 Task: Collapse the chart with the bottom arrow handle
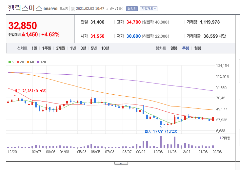[121, 163]
